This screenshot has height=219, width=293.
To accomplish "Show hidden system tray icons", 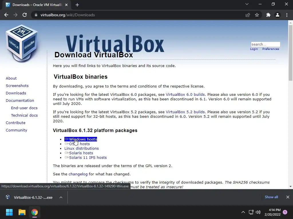I will pos(243,212).
